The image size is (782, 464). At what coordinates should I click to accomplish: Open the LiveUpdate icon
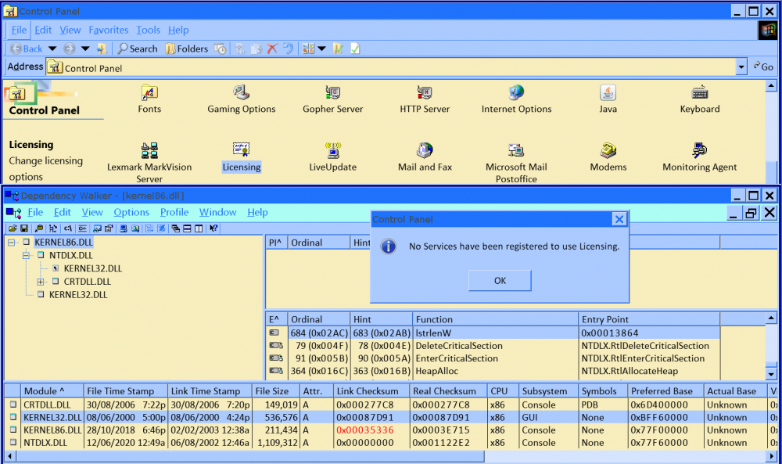click(333, 151)
